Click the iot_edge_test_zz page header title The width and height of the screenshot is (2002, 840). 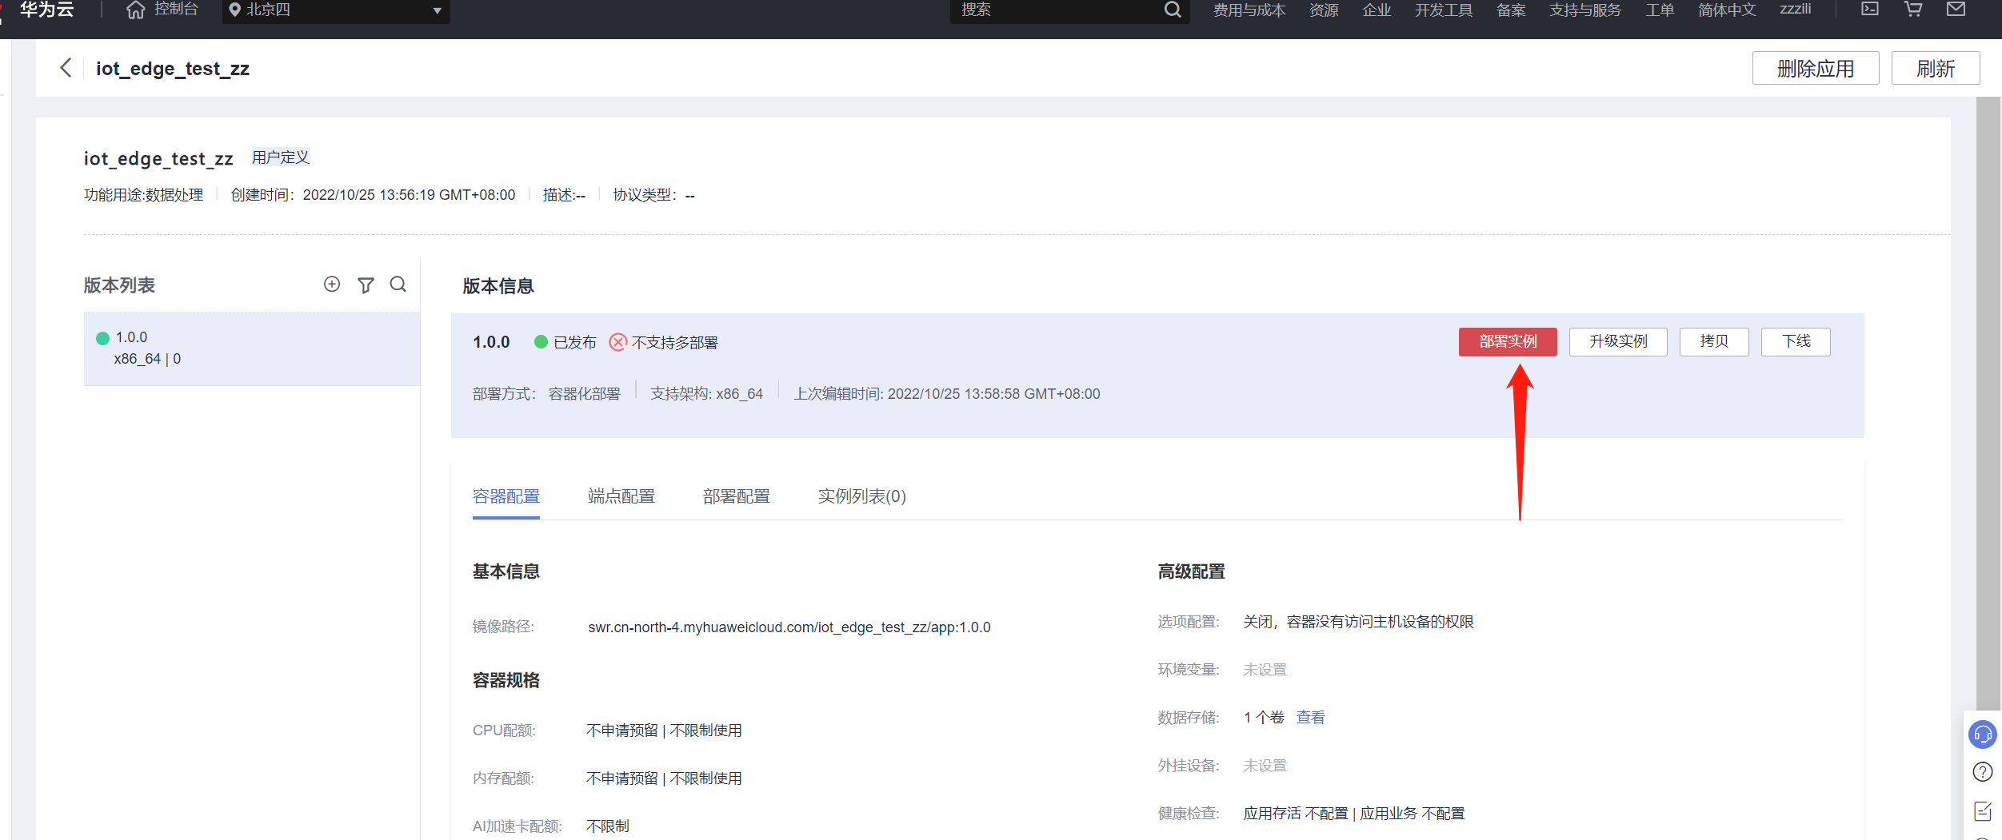click(x=173, y=69)
